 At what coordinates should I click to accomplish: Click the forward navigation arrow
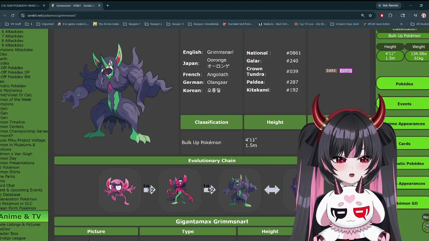(x=4, y=15)
